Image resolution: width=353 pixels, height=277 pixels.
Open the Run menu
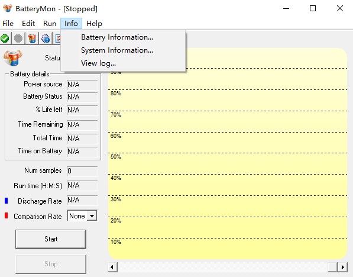point(50,24)
